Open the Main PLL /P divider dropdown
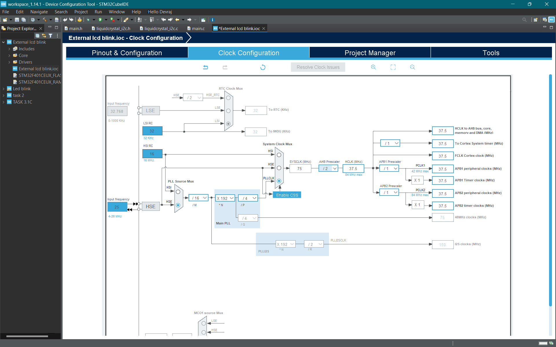The image size is (556, 347). click(x=248, y=198)
